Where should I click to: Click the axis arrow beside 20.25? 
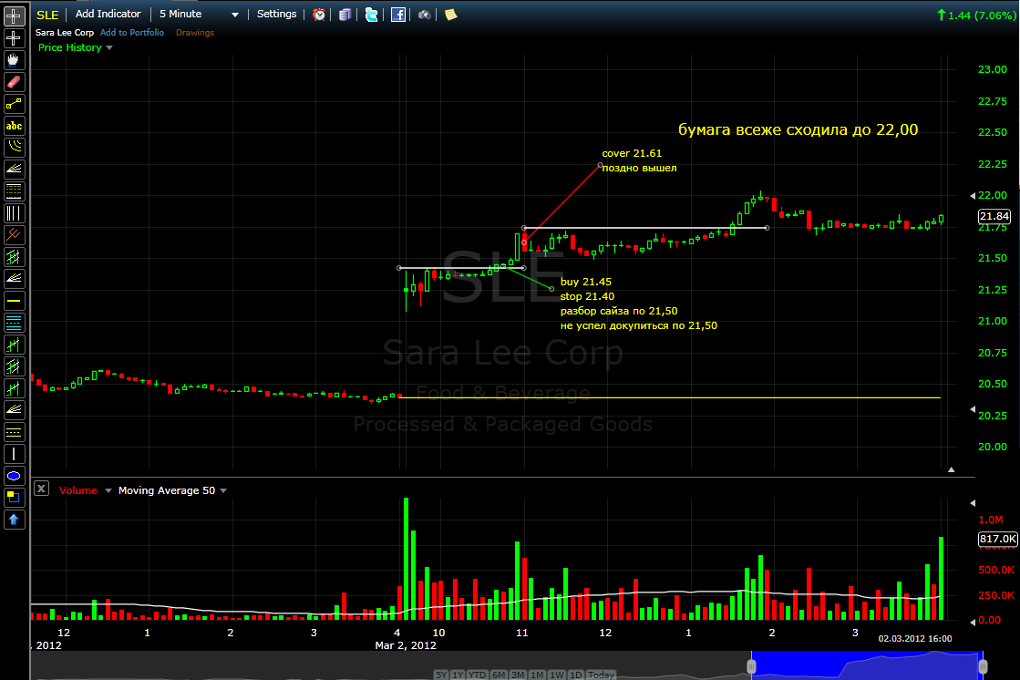[x=973, y=409]
